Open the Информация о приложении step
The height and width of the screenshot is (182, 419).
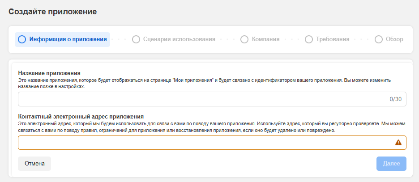click(68, 39)
